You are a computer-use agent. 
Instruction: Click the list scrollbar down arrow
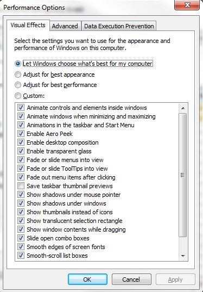[x=183, y=256]
